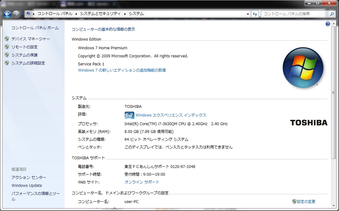Open リモートの設定
Viewport: 339px width, 211px height.
point(24,47)
